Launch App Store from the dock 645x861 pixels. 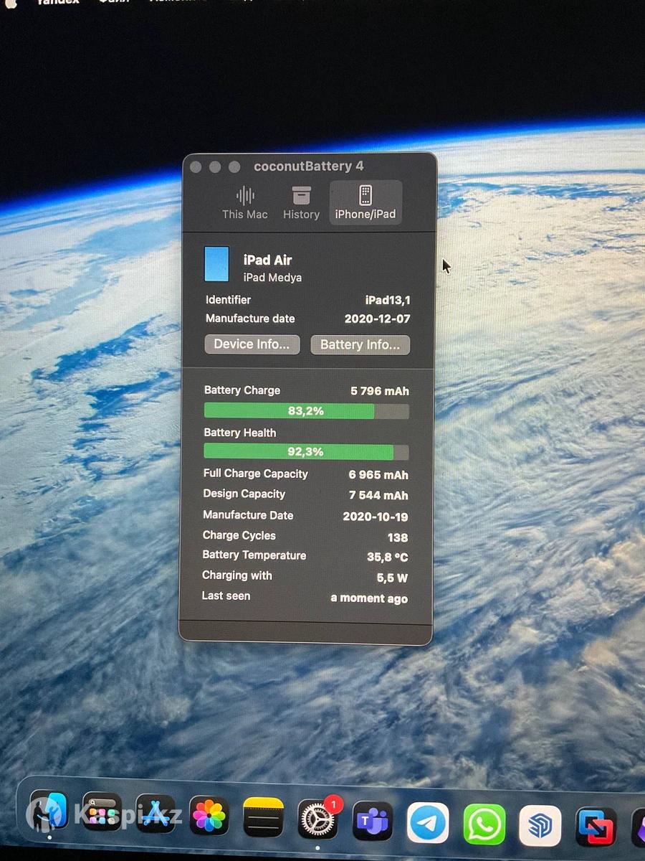[156, 814]
